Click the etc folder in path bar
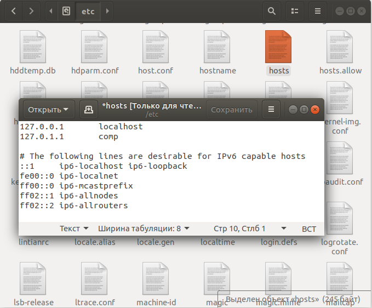The image size is (372, 308). pyautogui.click(x=88, y=10)
